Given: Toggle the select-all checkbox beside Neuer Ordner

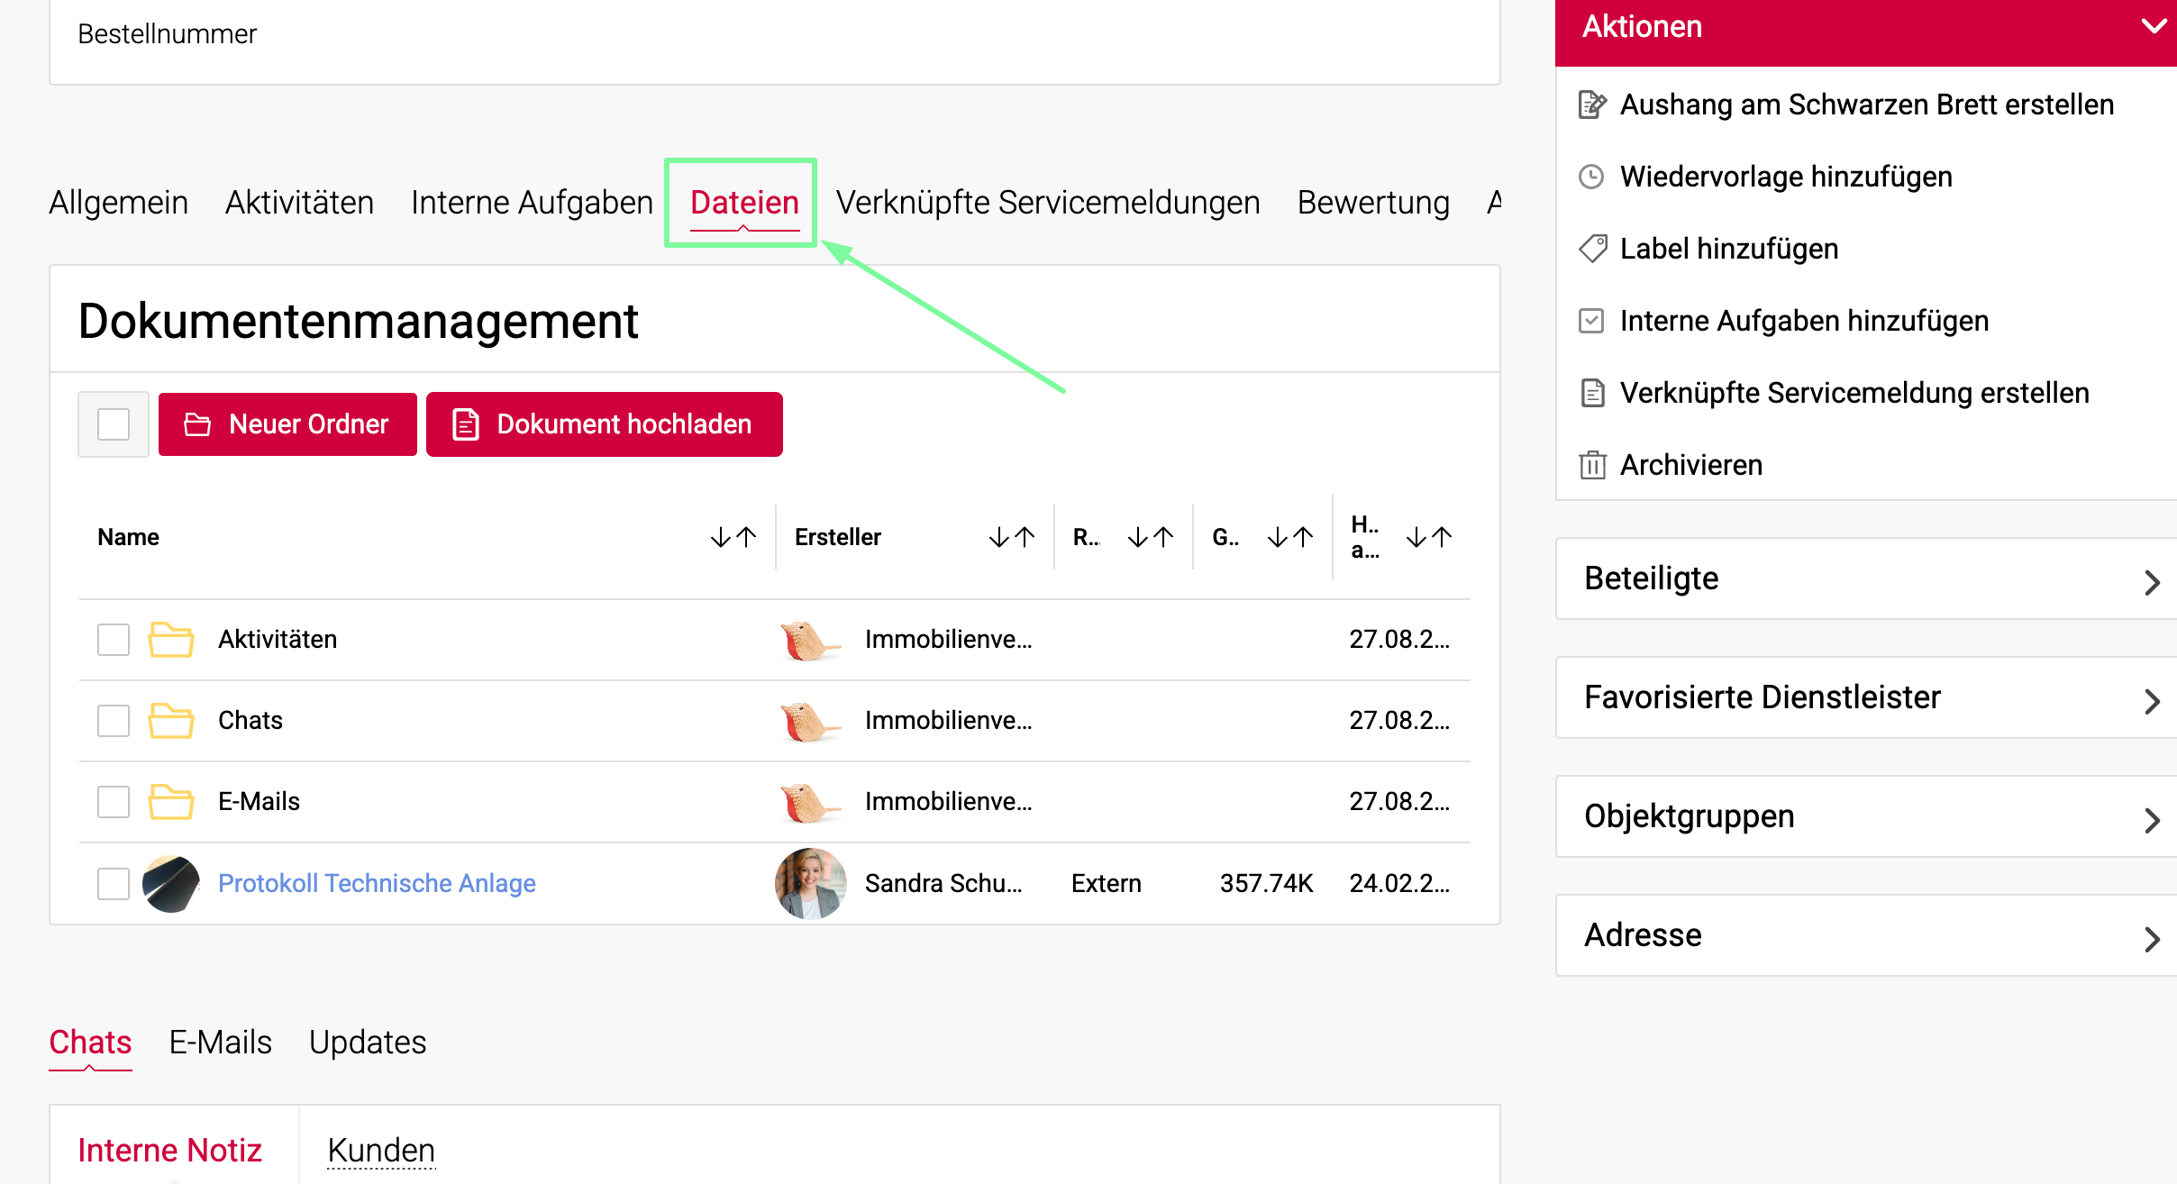Looking at the screenshot, I should tap(114, 424).
